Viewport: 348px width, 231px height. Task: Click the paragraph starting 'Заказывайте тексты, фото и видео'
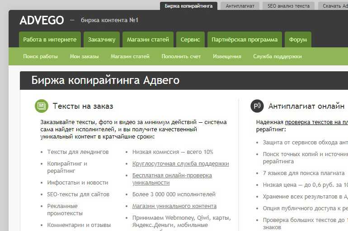click(133, 129)
